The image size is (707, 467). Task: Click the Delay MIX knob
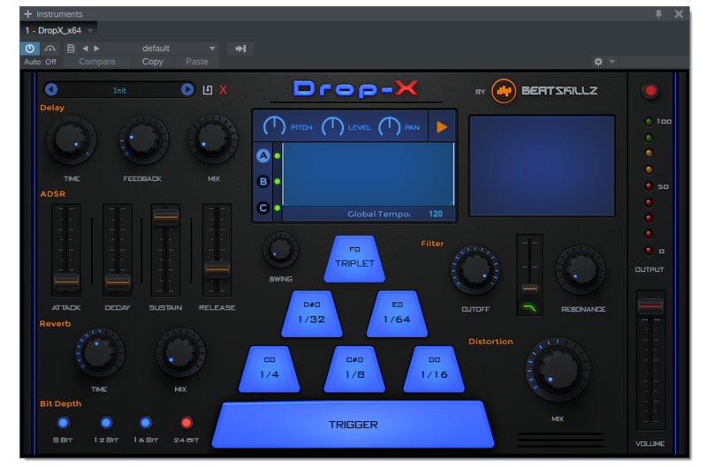point(213,140)
